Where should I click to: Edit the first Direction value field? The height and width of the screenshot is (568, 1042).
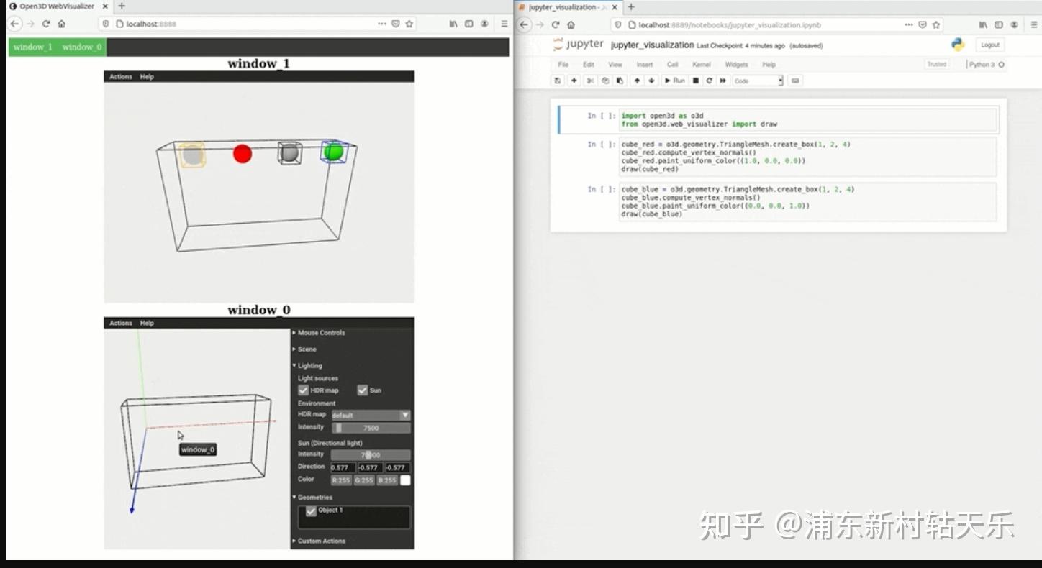point(343,467)
